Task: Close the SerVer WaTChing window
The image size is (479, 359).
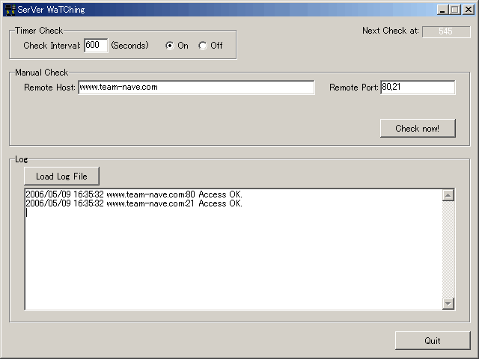Action: point(468,10)
